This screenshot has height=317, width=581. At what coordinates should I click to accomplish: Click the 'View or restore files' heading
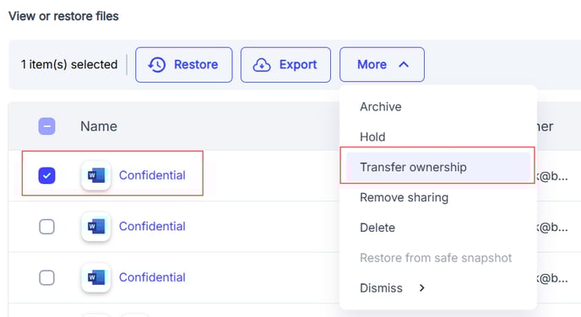[63, 16]
